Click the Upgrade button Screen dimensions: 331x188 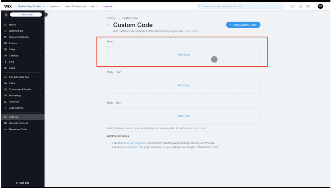point(108,6)
